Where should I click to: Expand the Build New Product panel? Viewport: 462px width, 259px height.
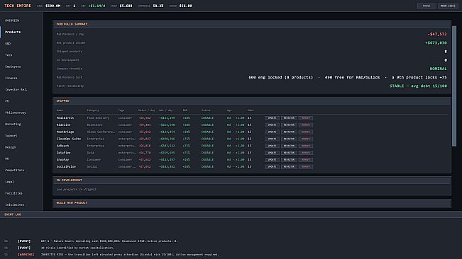pyautogui.click(x=252, y=203)
